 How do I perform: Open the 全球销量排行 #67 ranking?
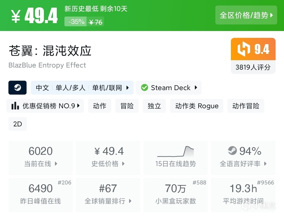108,195
